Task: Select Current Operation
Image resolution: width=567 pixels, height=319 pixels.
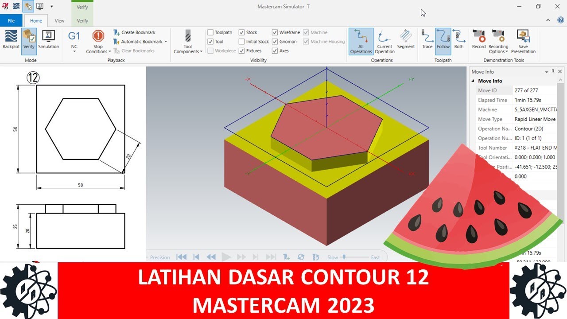Action: 384,41
